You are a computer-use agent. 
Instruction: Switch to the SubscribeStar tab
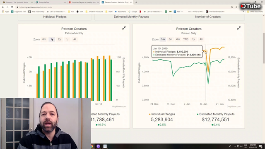50,2
